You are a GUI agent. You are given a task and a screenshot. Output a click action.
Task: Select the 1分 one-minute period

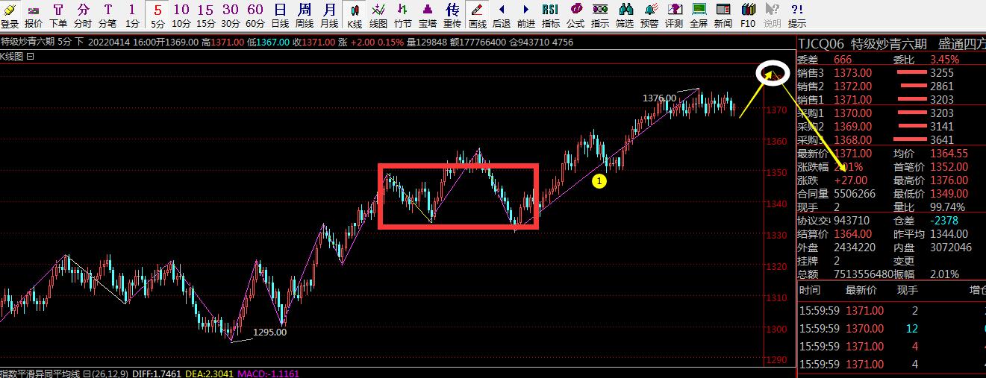coord(131,15)
